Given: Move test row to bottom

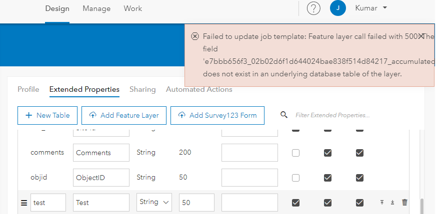Looking at the screenshot, I should point(392,203).
